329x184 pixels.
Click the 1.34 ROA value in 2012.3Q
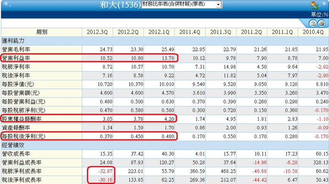pos(107,127)
